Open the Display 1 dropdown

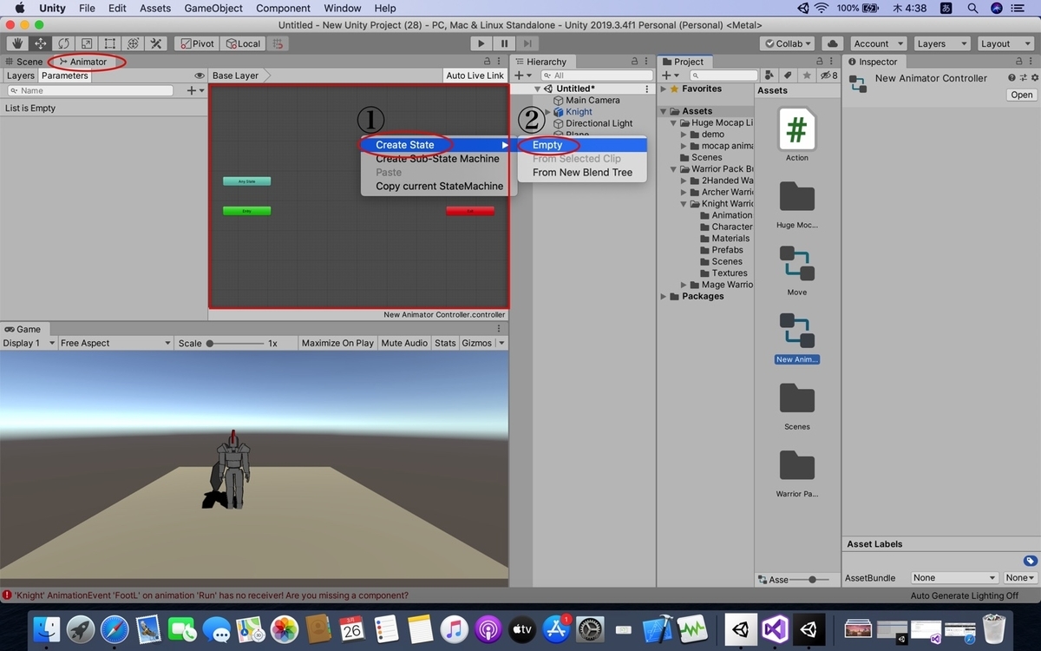(x=28, y=343)
